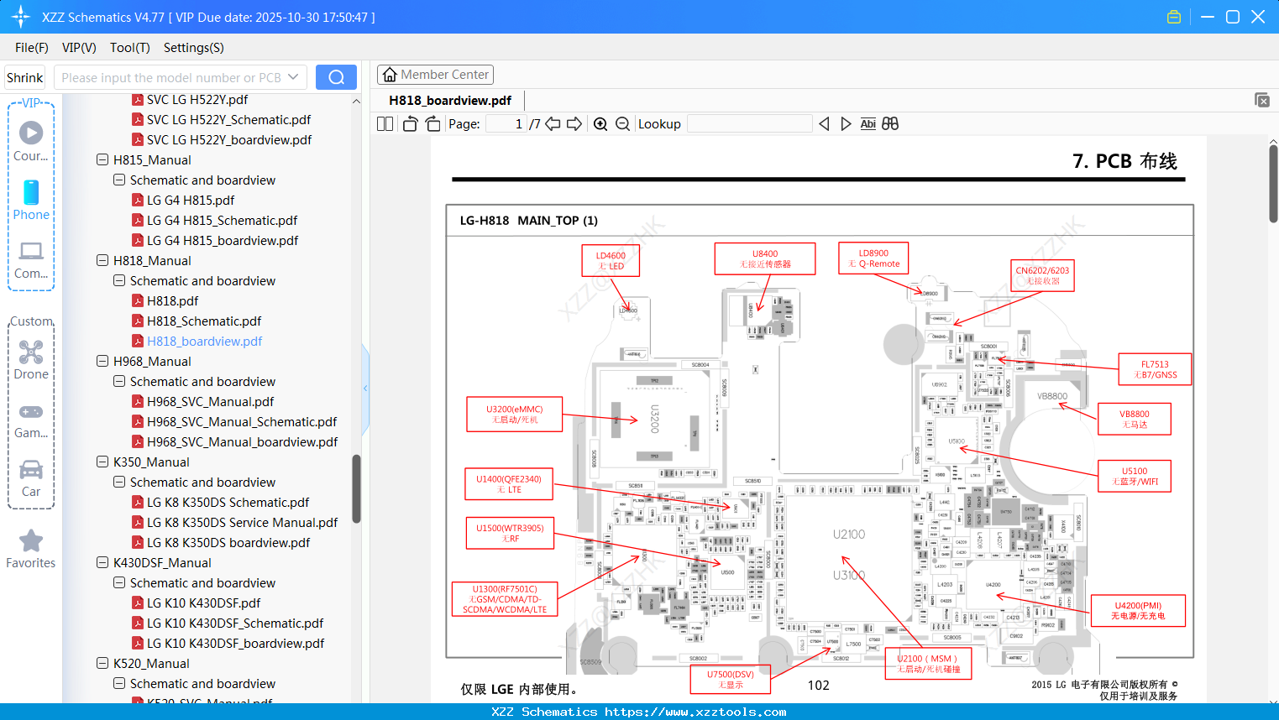Collapse the H818_Manual folder
Image resolution: width=1279 pixels, height=720 pixels.
pyautogui.click(x=102, y=261)
